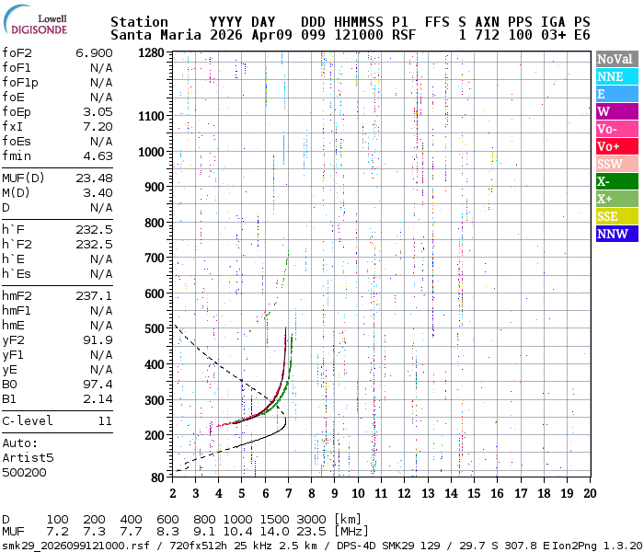The width and height of the screenshot is (644, 552).
Task: Click the foE N/A entry
Action: pos(101,98)
